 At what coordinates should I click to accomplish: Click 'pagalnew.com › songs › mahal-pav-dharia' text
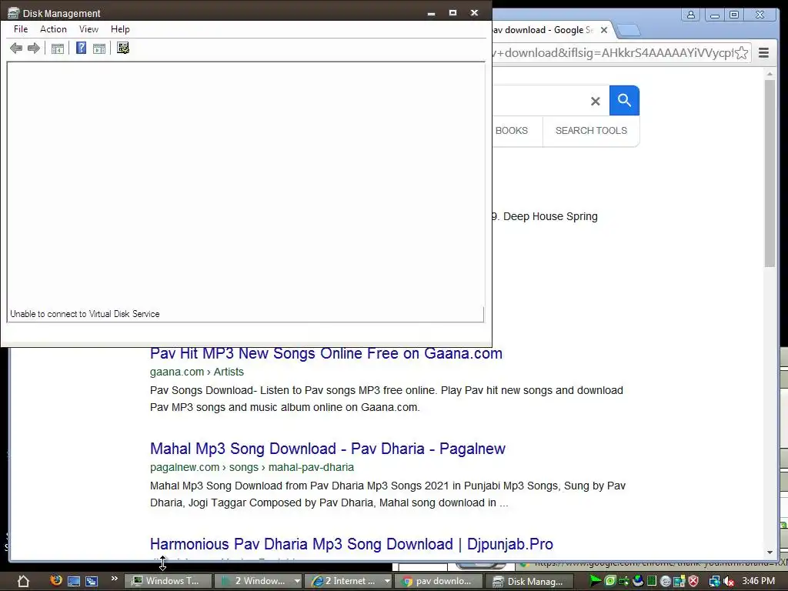click(x=252, y=467)
